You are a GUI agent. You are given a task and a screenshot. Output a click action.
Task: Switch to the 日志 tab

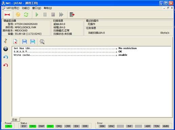(15, 120)
